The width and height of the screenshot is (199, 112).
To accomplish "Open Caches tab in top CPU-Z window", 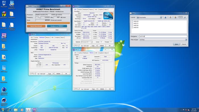I will click(80, 9).
